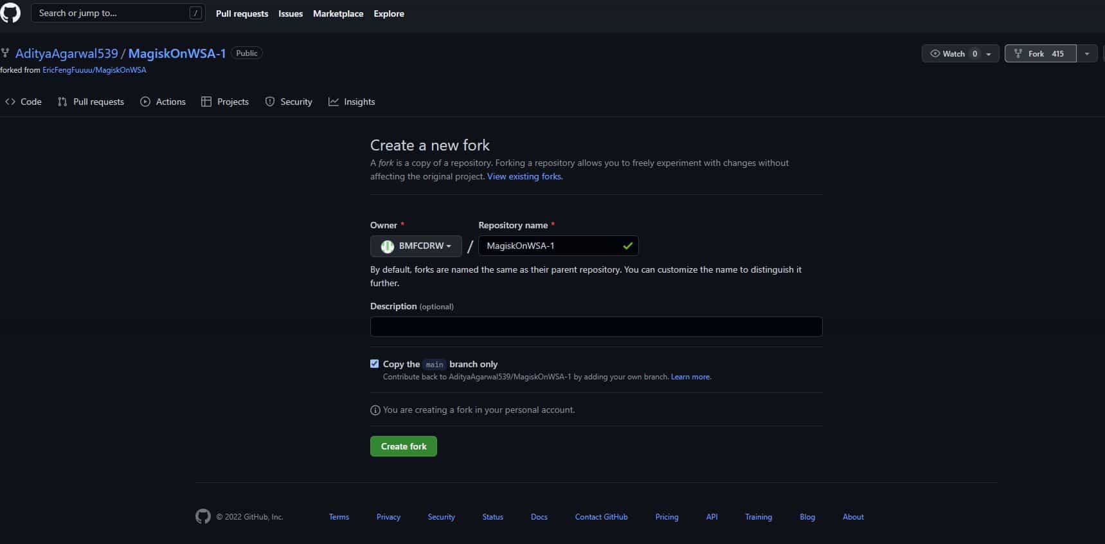Viewport: 1105px width, 544px height.
Task: Click the slash shortcut icon in search box
Action: [x=195, y=14]
